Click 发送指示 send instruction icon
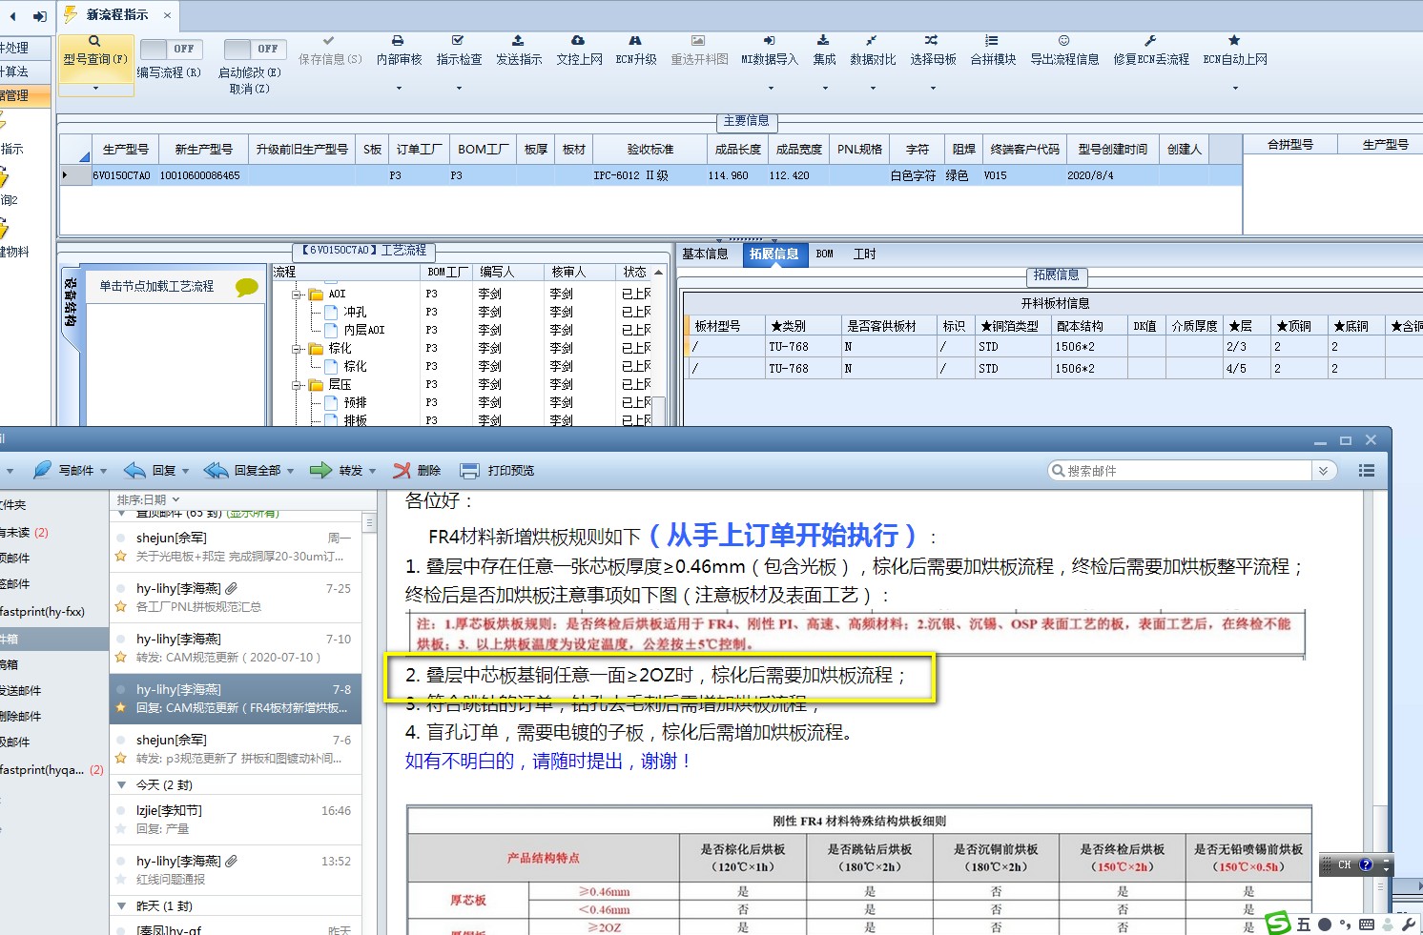This screenshot has height=935, width=1423. click(x=518, y=41)
